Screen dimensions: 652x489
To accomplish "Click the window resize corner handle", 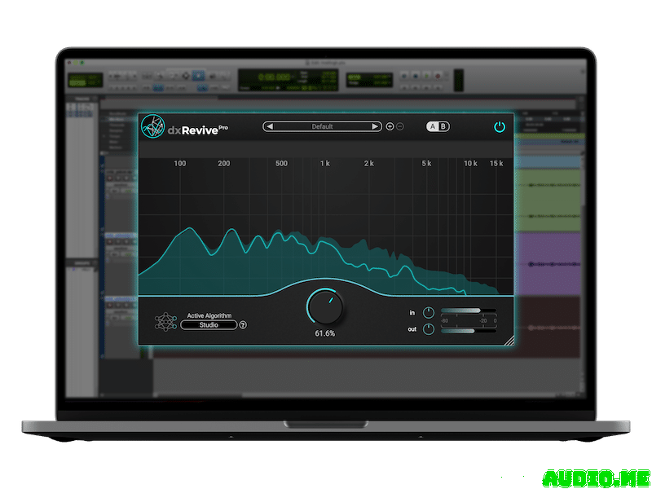I will [509, 341].
